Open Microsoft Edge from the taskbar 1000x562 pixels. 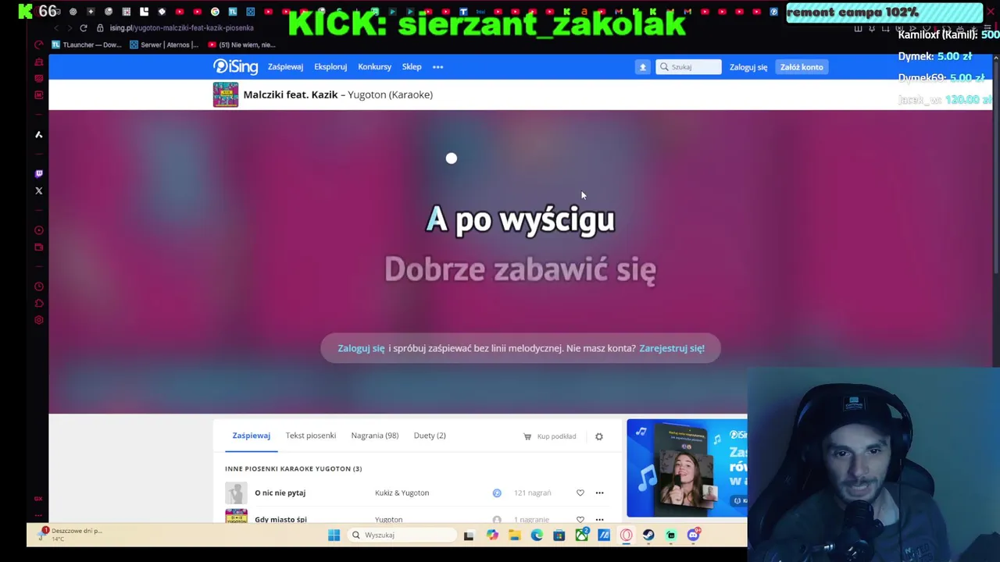tap(537, 535)
